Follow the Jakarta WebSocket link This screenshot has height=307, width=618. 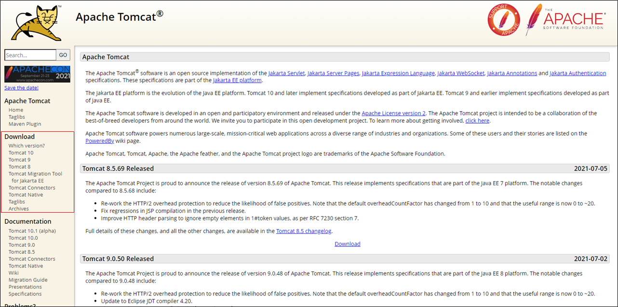(x=460, y=73)
